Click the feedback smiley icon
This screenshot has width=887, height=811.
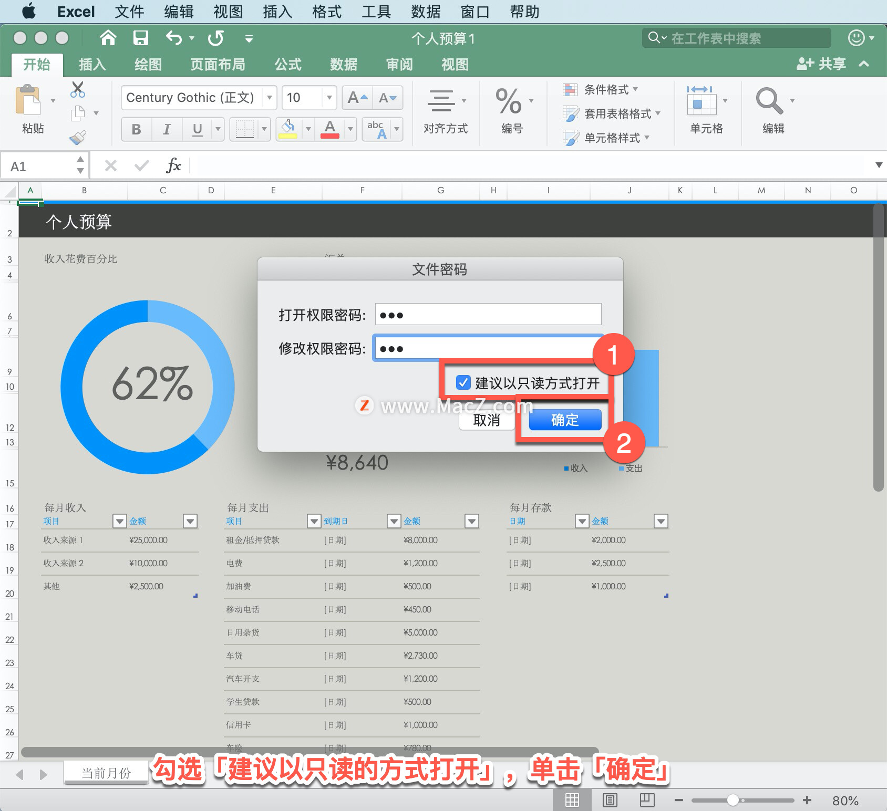pyautogui.click(x=857, y=38)
